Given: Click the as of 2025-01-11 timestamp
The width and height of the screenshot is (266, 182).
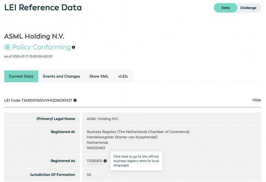Looking at the screenshot, I should tap(28, 56).
